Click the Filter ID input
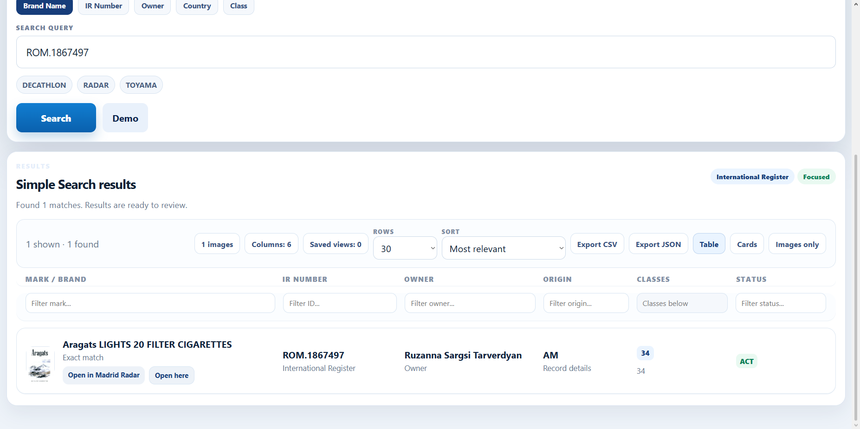This screenshot has width=860, height=429. [340, 303]
